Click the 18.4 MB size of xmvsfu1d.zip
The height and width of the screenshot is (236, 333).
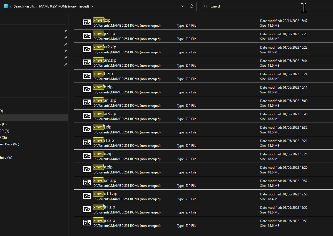coord(270,199)
